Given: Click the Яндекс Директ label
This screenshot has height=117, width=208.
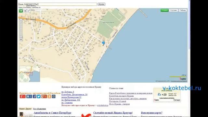Looking at the screenshot, I should coord(25,109).
